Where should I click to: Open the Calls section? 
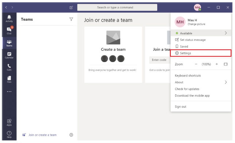click(9, 67)
